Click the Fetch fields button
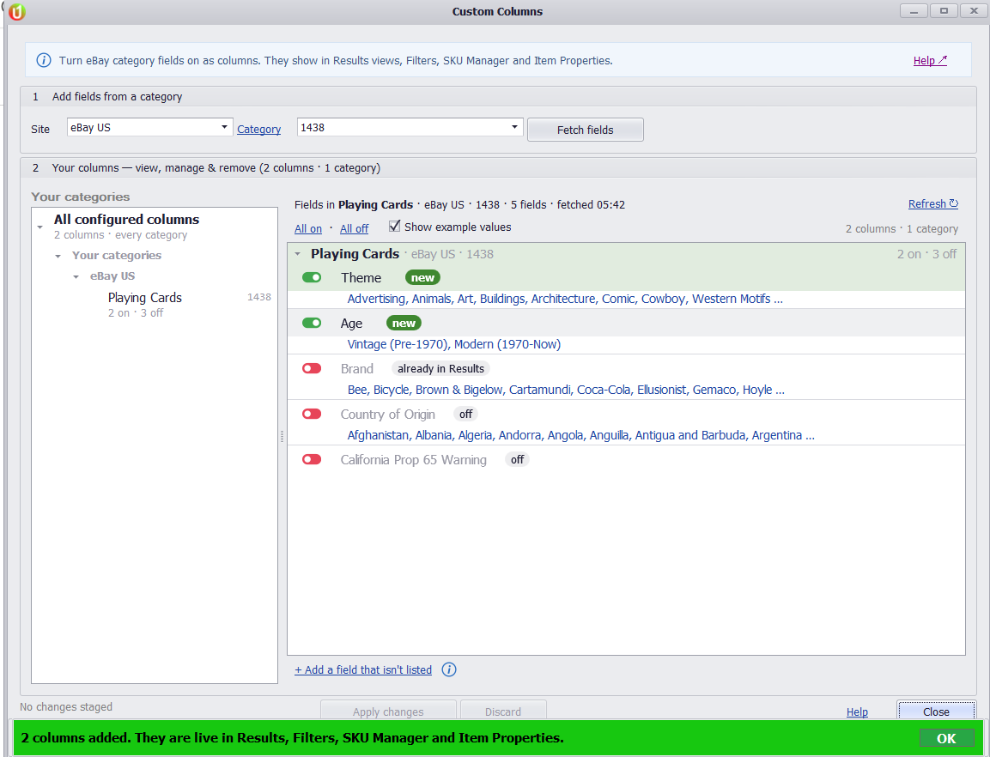This screenshot has height=757, width=990. pyautogui.click(x=586, y=130)
